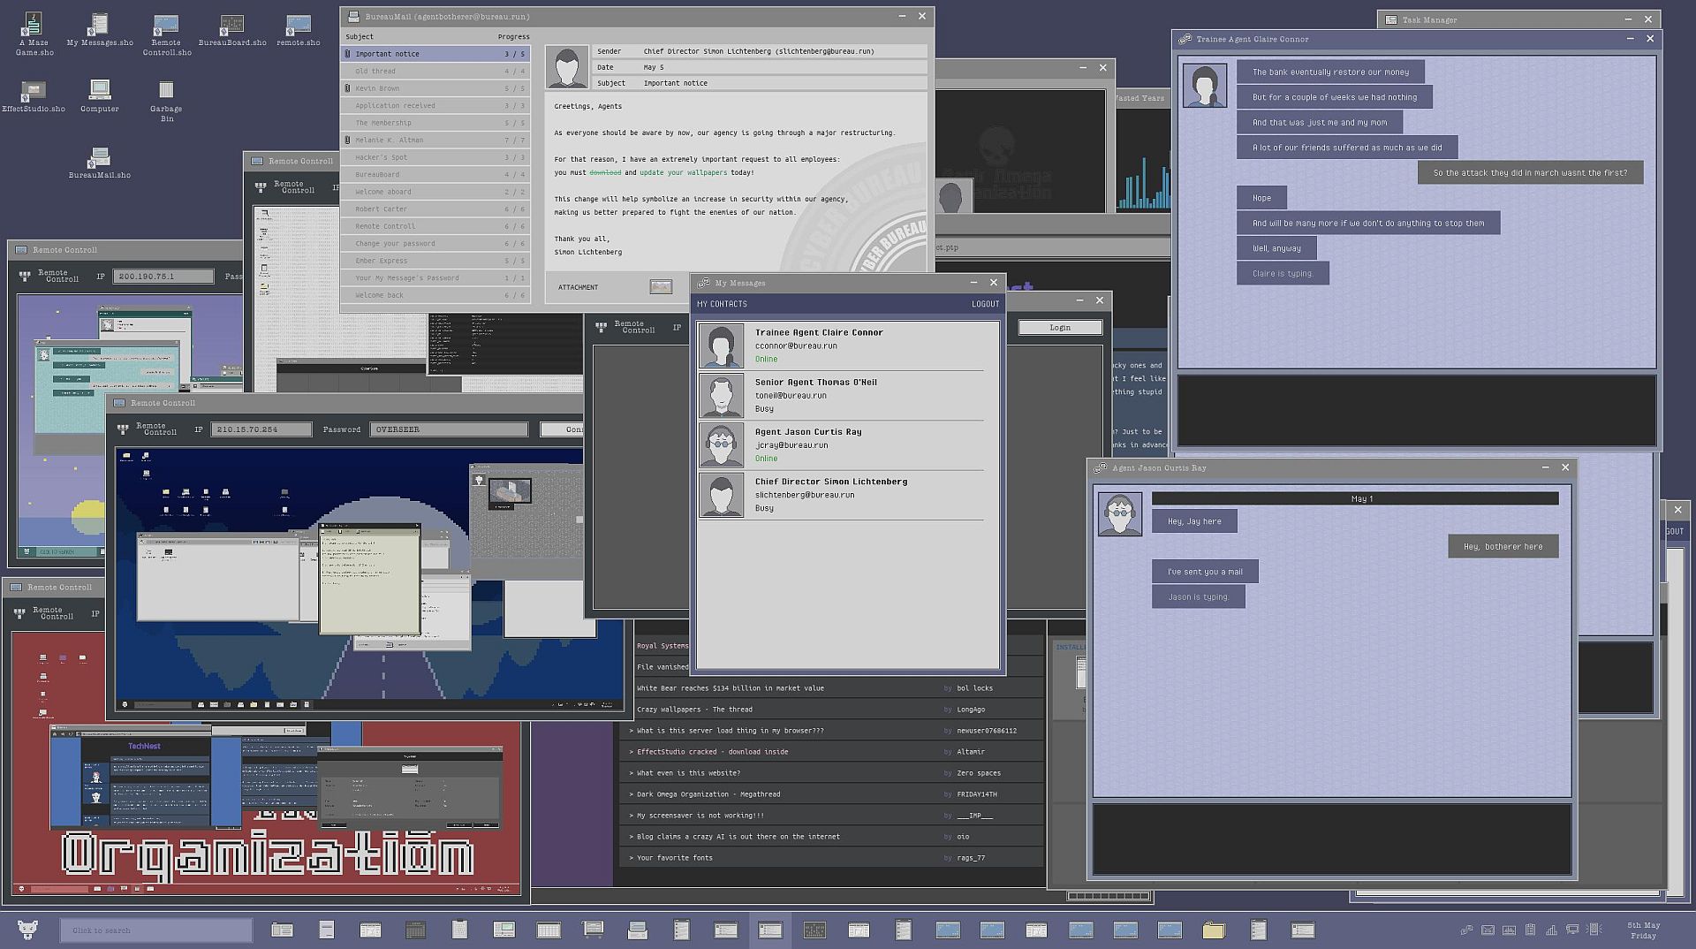Open contact Chief Director Simon Lichtenberg
1696x949 pixels.
841,495
